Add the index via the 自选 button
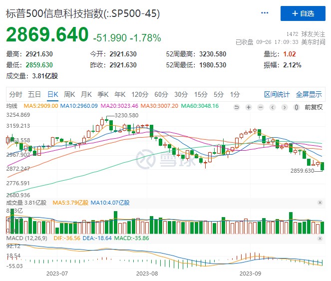Viewport: 331px width, 281px height. (x=303, y=13)
